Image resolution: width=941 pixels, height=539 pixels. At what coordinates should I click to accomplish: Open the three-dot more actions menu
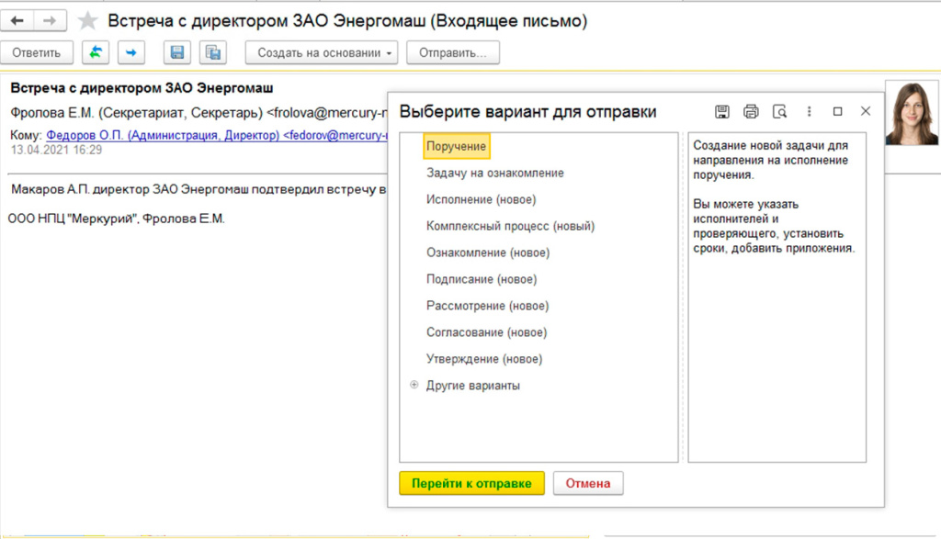coord(809,110)
